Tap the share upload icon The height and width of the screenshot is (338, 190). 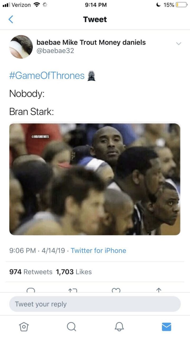(x=158, y=290)
